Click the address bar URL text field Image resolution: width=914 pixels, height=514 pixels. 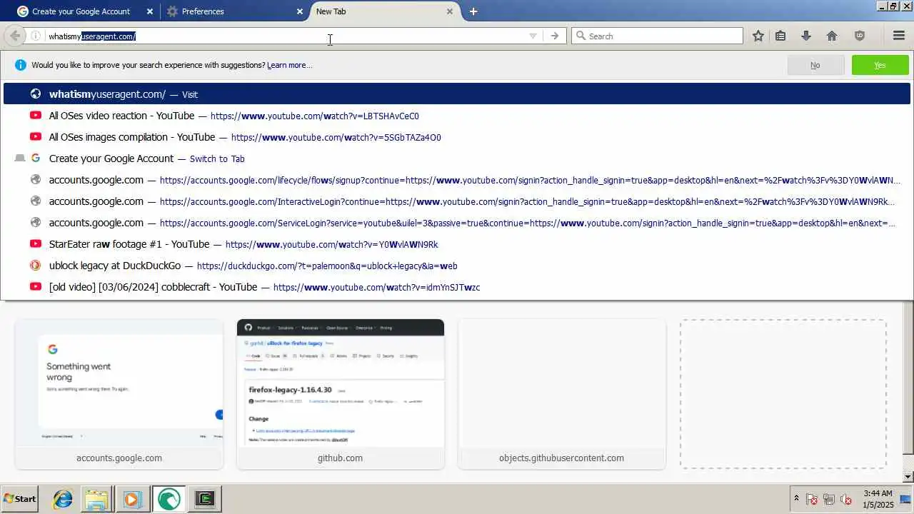click(286, 36)
